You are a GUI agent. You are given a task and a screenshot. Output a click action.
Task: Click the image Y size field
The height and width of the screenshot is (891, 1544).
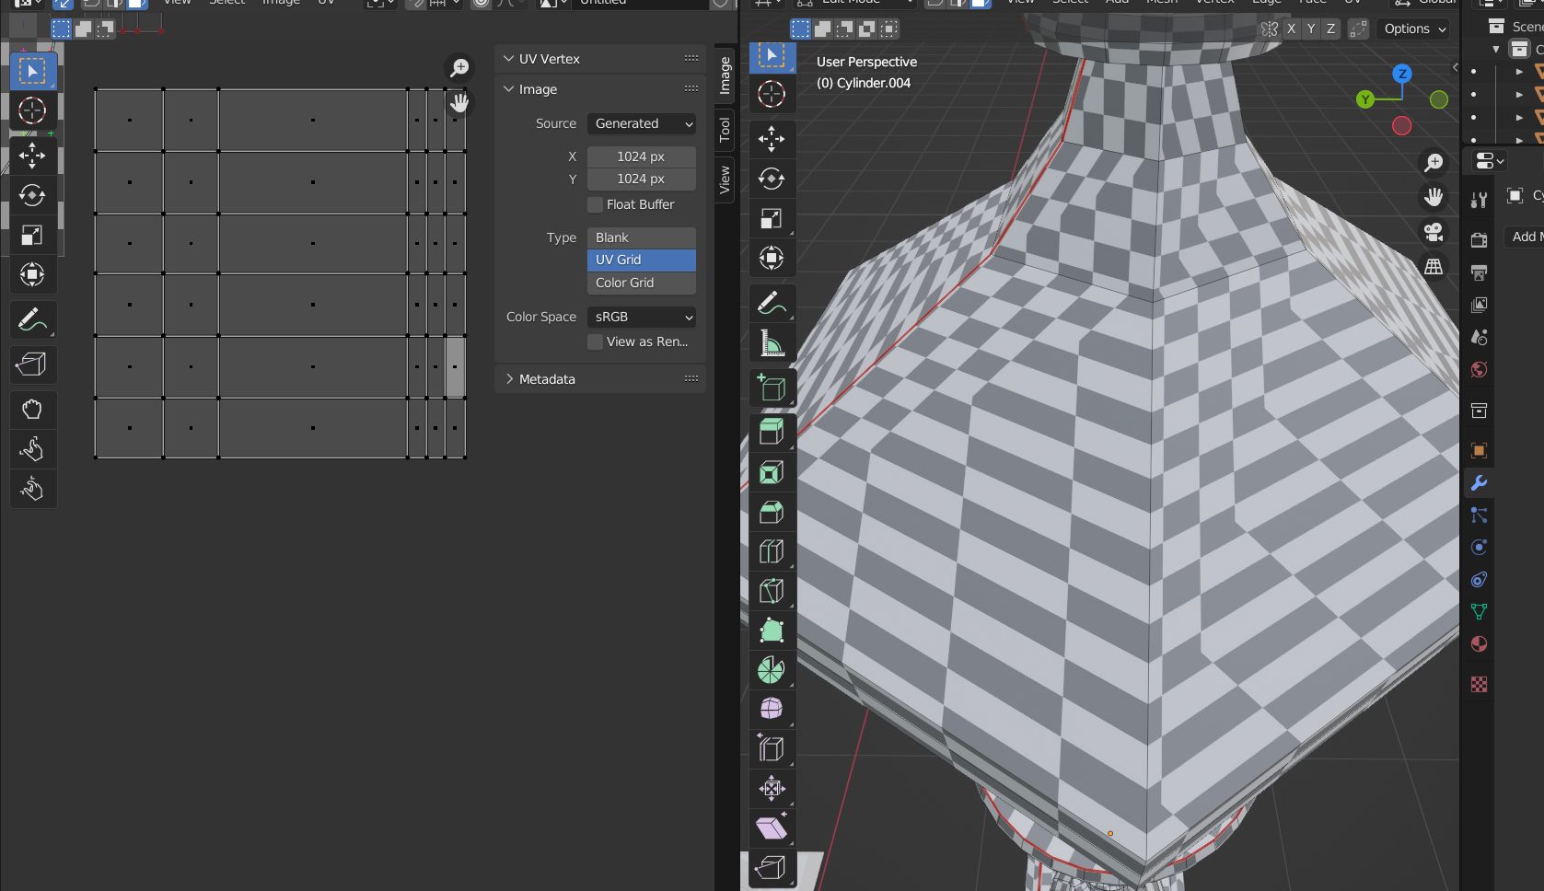pos(642,179)
